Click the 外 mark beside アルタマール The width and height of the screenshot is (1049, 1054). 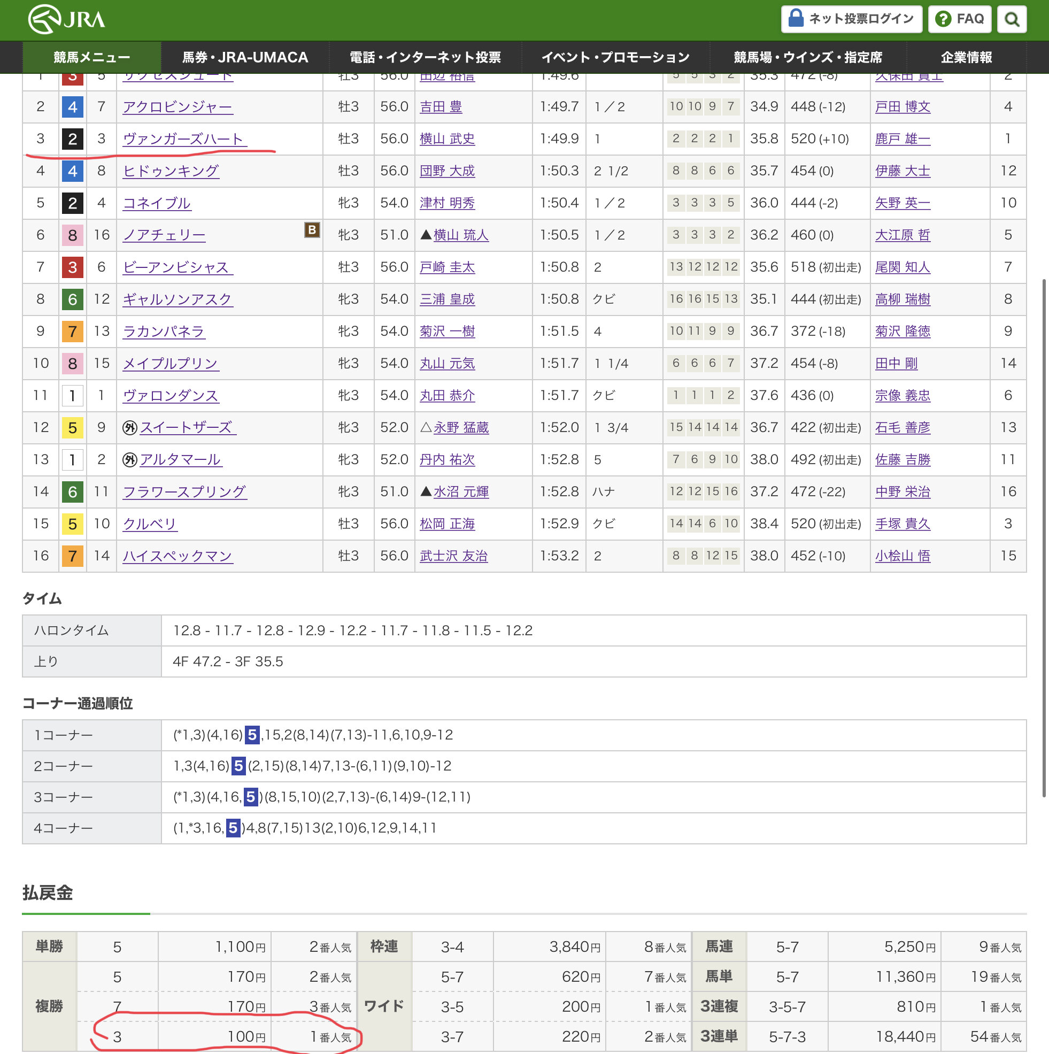(129, 460)
